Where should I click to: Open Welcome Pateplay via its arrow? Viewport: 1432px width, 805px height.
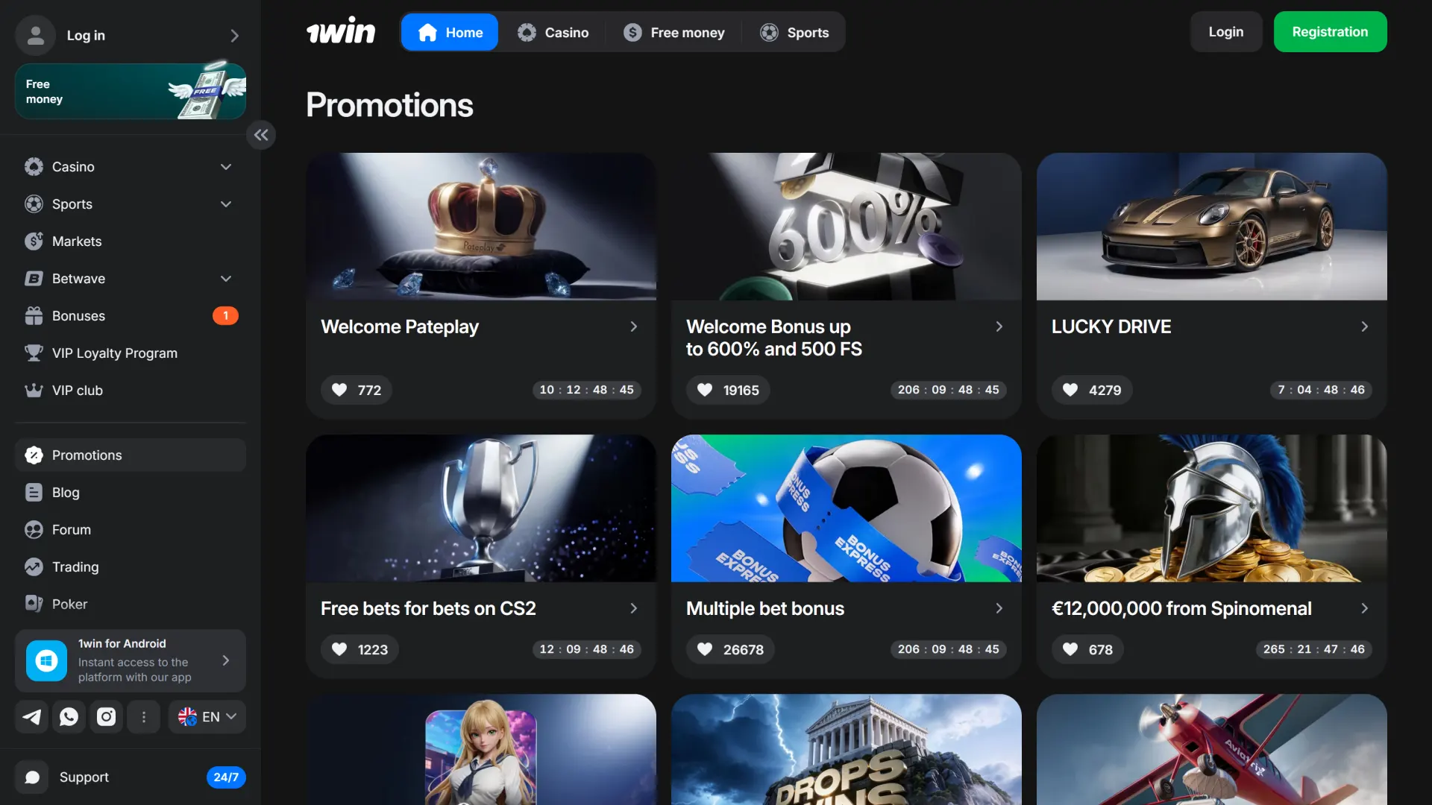pyautogui.click(x=633, y=326)
